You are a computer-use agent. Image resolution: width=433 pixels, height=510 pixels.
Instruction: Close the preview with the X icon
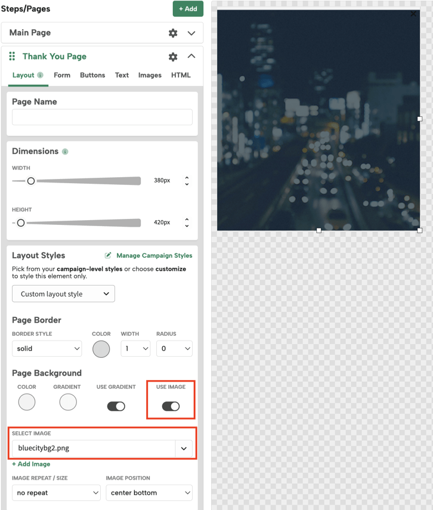coord(413,14)
